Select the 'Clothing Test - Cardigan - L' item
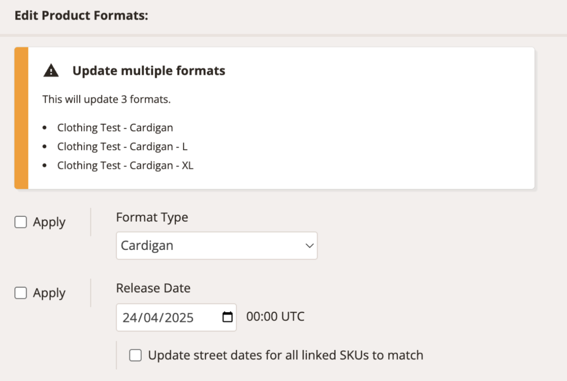The width and height of the screenshot is (567, 381). 122,146
